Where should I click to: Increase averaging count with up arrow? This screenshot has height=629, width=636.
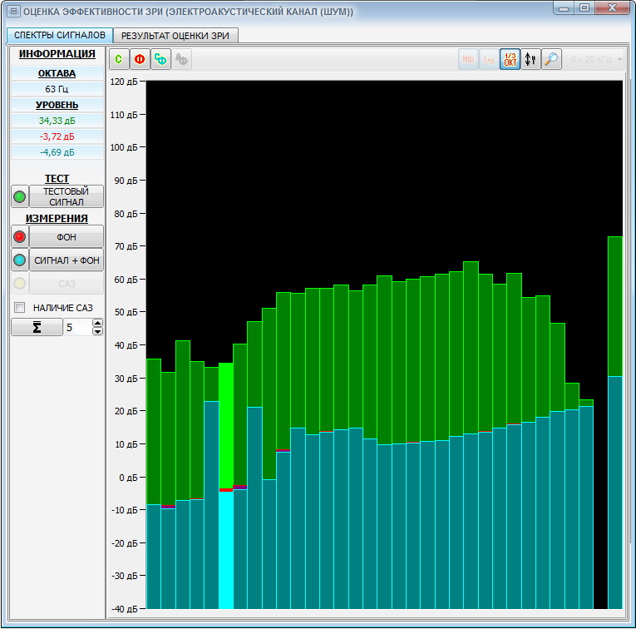click(97, 324)
